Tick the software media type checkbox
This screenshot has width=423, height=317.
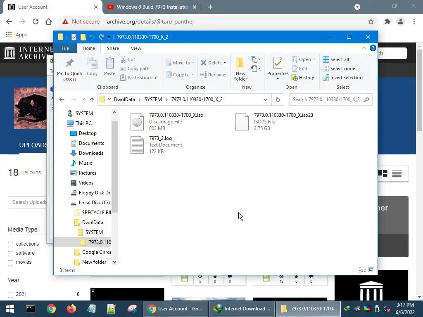coord(10,254)
